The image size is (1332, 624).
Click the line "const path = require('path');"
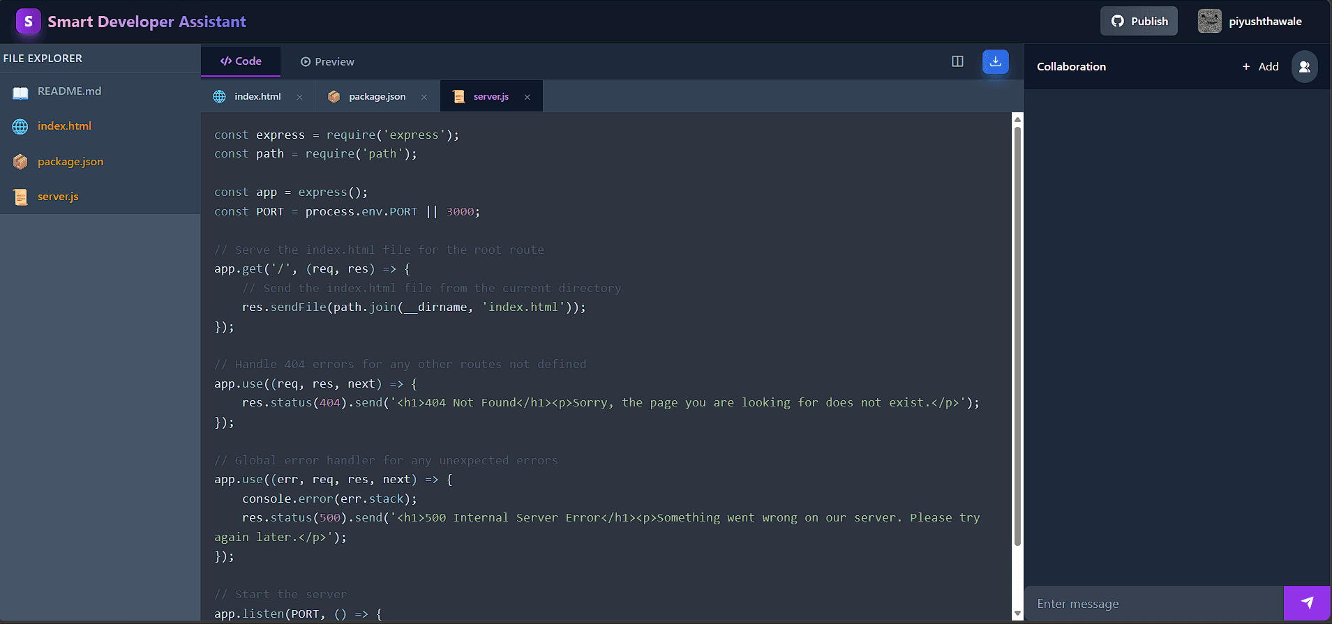315,154
